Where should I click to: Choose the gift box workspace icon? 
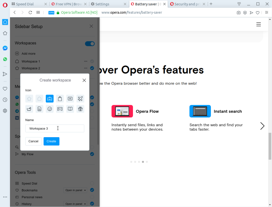(x=80, y=109)
